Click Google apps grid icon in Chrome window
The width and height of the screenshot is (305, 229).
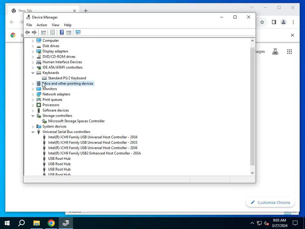click(x=290, y=52)
